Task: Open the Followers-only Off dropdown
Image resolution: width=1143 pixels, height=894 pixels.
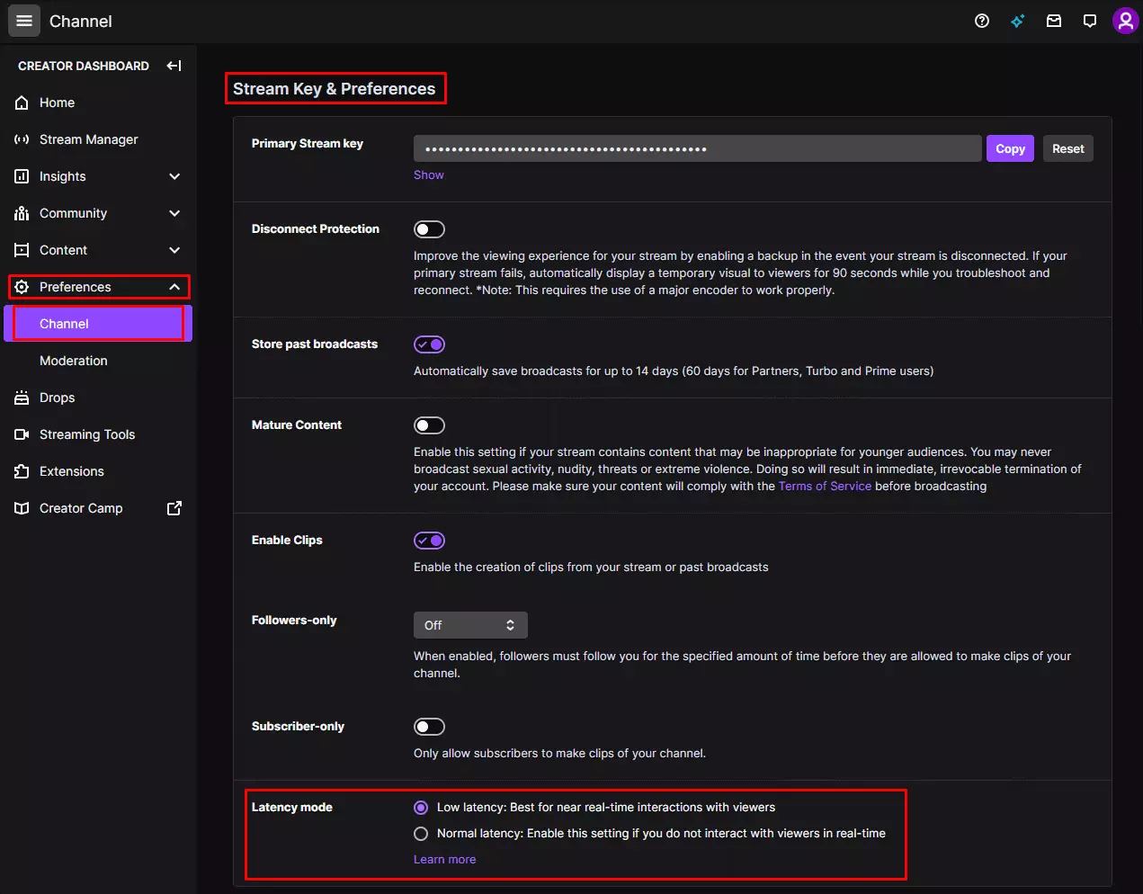Action: tap(470, 625)
